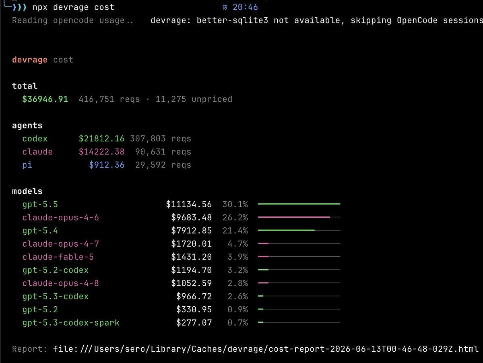The height and width of the screenshot is (363, 483).
Task: Click the claude-opus-4-8 model name
Action: pyautogui.click(x=61, y=283)
